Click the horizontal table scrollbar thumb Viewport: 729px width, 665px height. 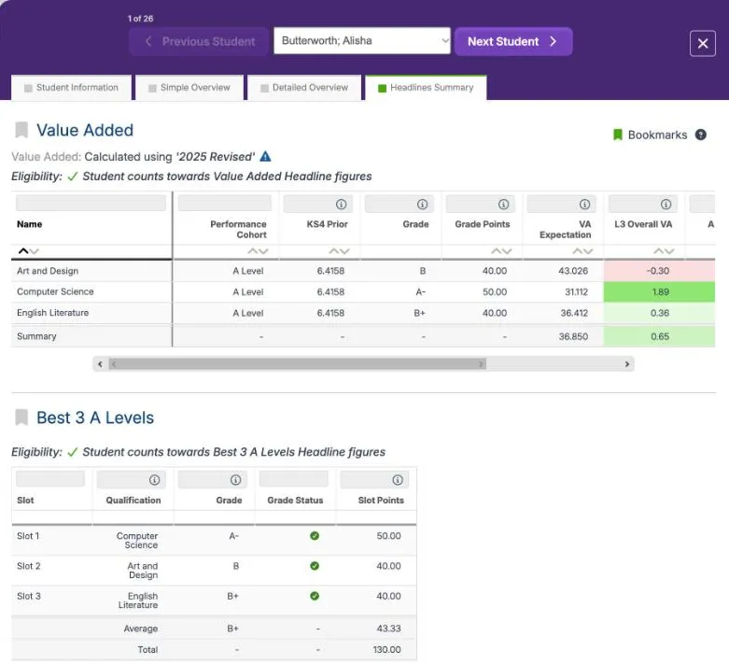[x=298, y=364]
